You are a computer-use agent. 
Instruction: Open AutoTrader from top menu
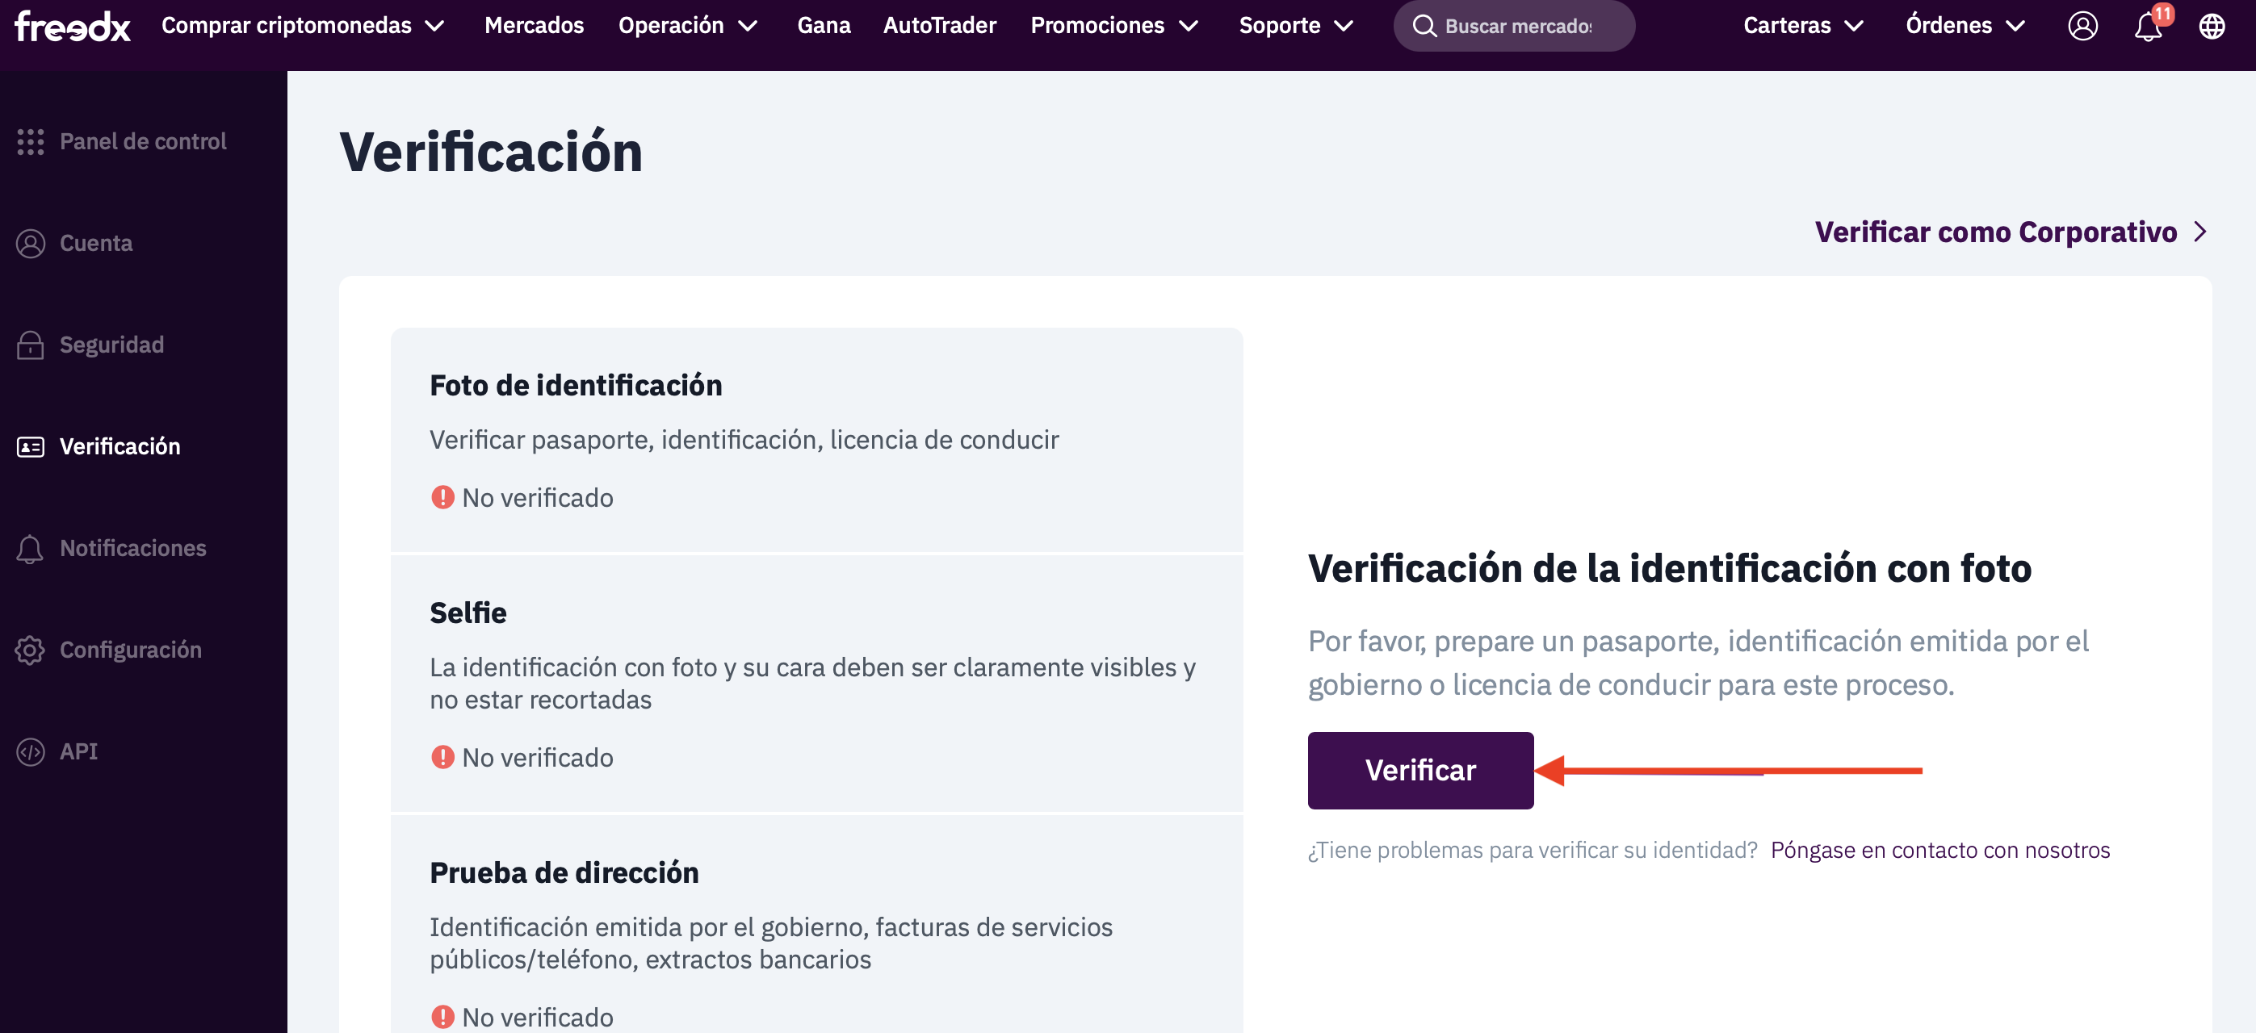(x=939, y=27)
